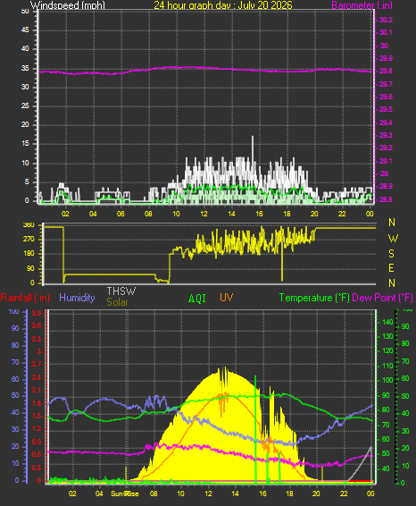Image resolution: width=416 pixels, height=506 pixels.
Task: Select the 'AQI' legend label
Action: tap(197, 299)
